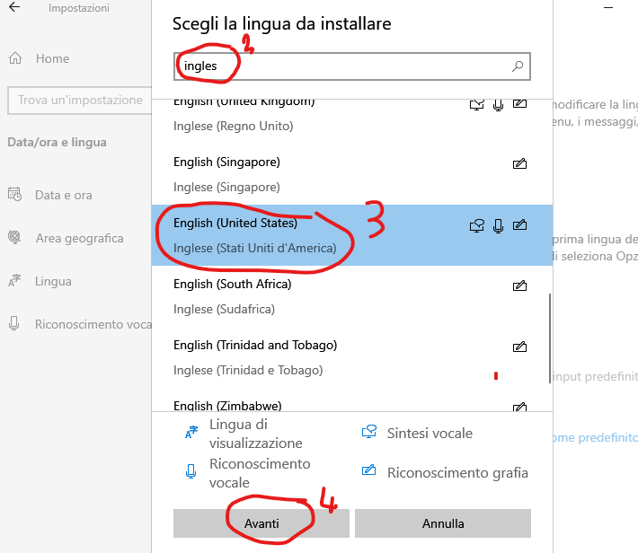Open Area geografica settings page
Screen dimensions: 638x553
pyautogui.click(x=79, y=238)
